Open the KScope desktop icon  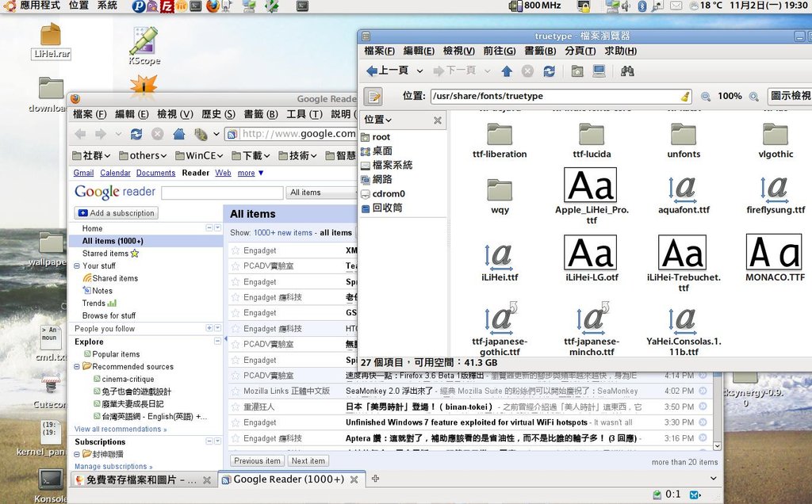[x=144, y=45]
